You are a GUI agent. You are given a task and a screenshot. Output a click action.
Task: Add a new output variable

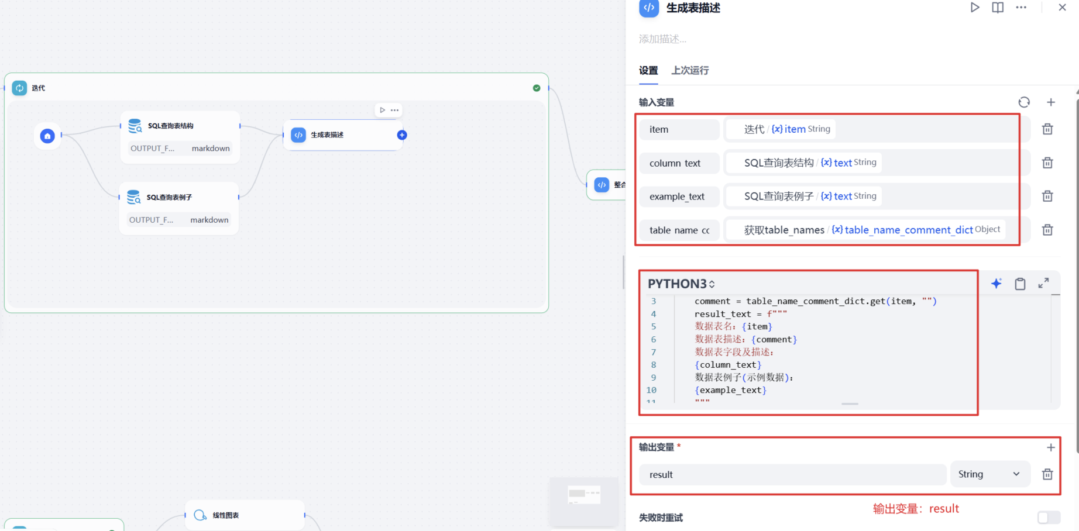(1051, 447)
